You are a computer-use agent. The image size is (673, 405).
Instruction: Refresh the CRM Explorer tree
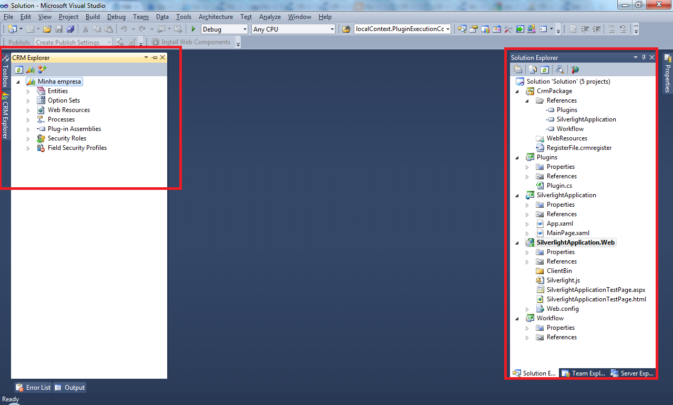pos(19,69)
